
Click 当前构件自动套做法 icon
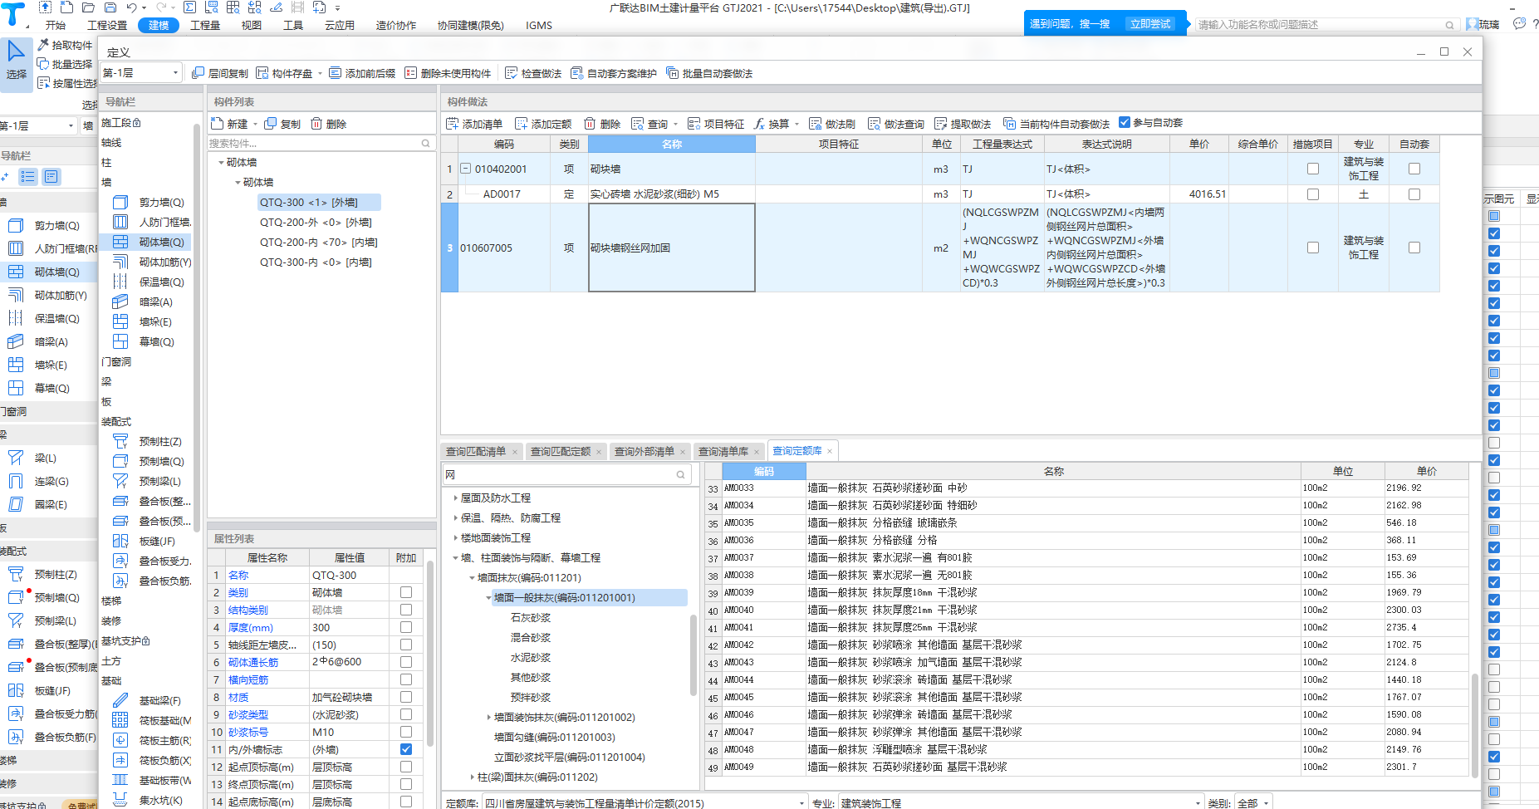(1010, 124)
